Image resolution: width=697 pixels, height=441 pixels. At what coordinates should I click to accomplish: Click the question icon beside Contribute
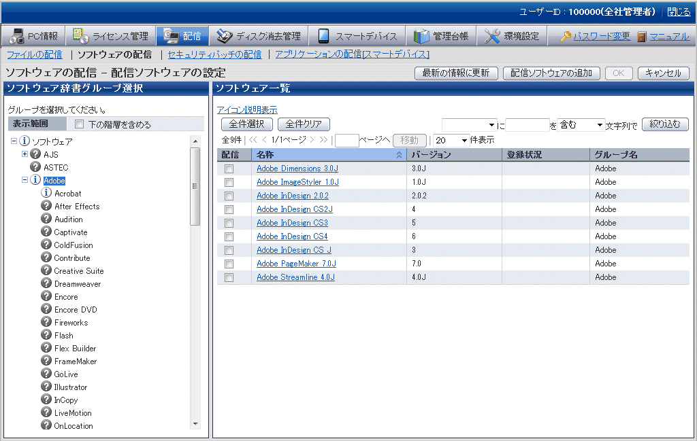coord(46,257)
